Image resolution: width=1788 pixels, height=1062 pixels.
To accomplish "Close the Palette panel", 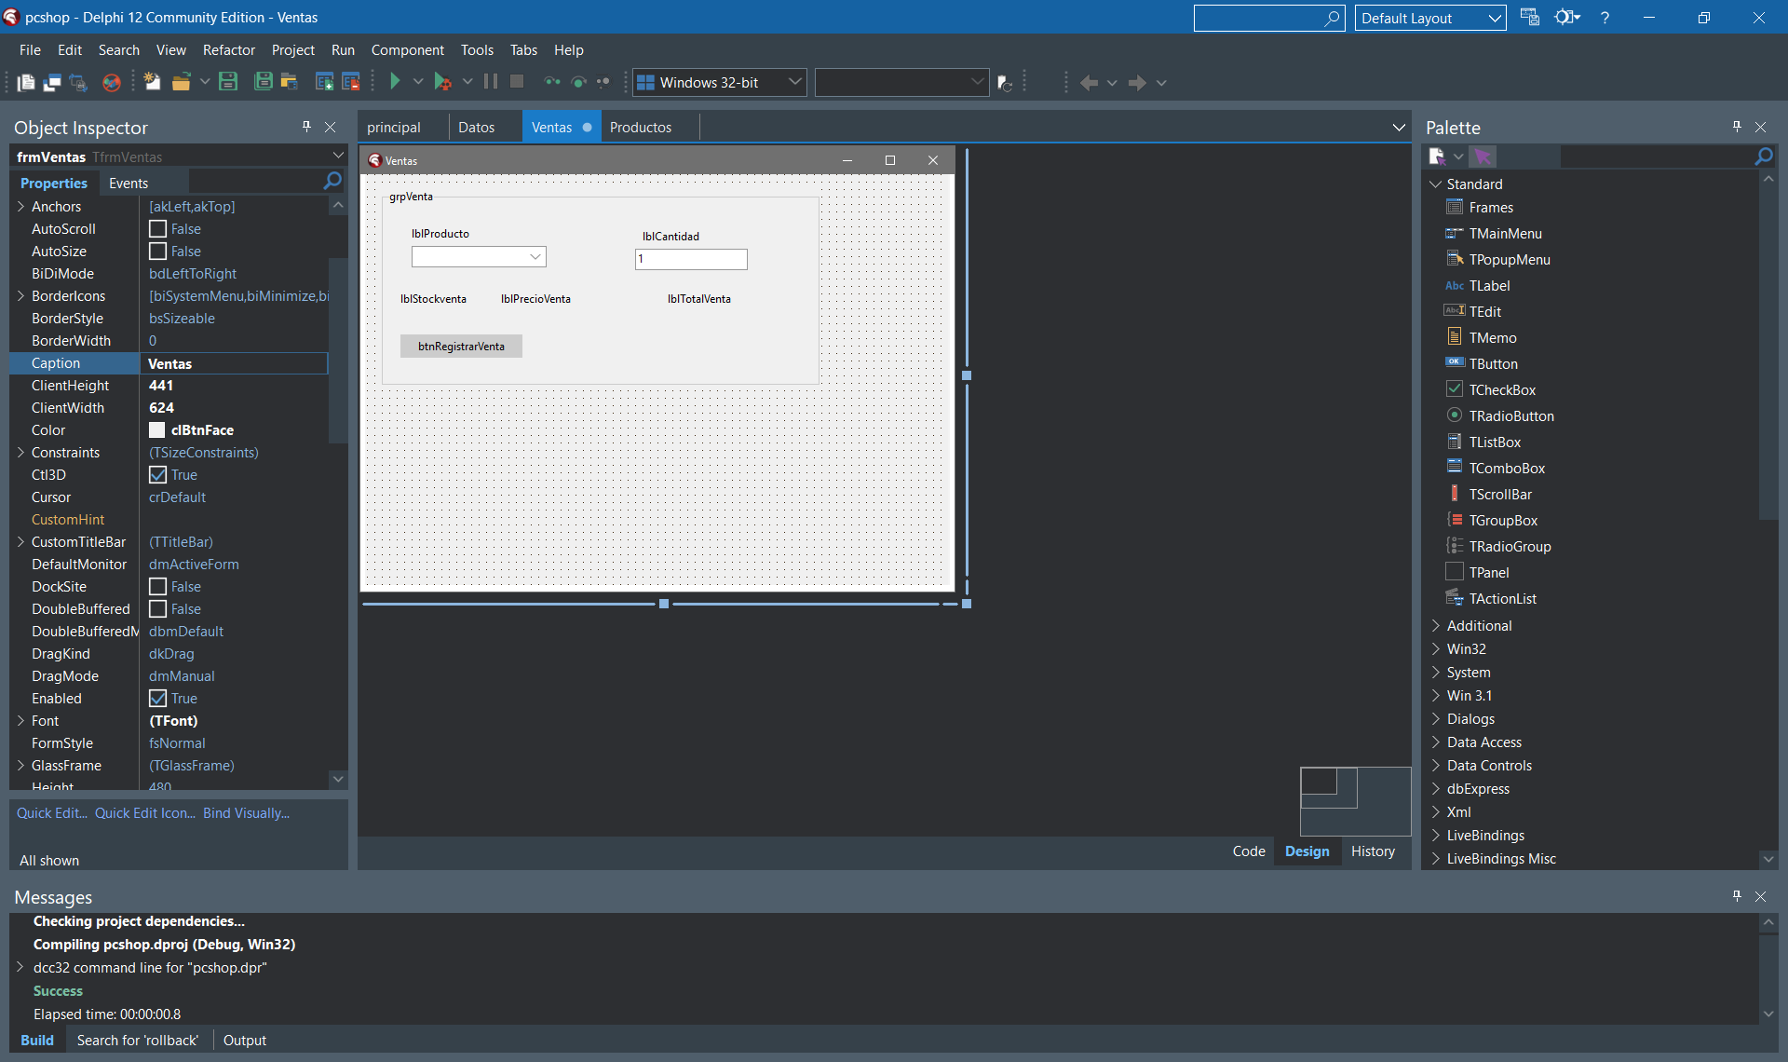I will (1760, 127).
